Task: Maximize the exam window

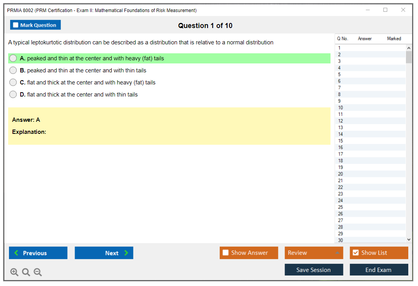Action: point(385,10)
